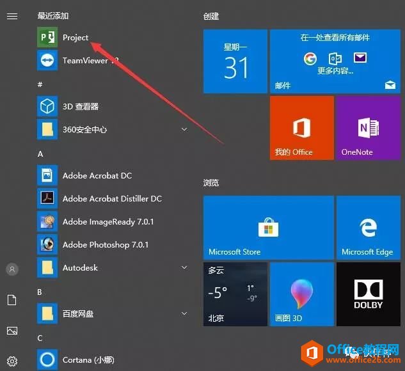The height and width of the screenshot is (371, 405).
Task: Open Pictures from the left rail
Action: pos(12,331)
